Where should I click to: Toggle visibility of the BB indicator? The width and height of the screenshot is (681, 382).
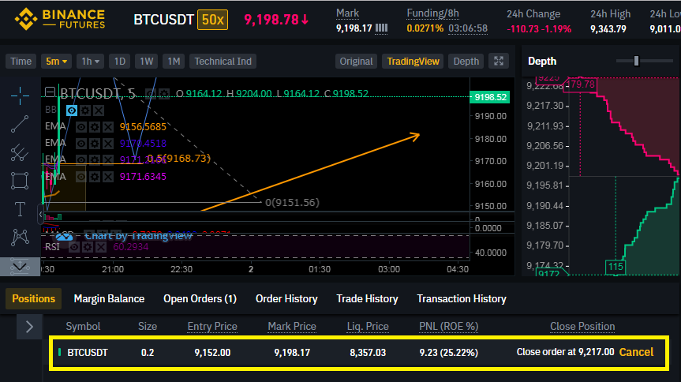click(x=72, y=110)
